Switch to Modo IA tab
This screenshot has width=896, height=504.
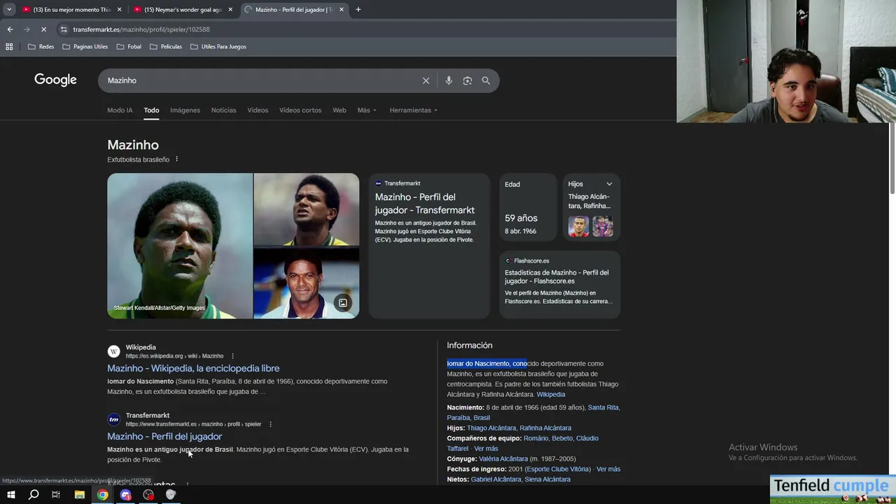point(120,110)
